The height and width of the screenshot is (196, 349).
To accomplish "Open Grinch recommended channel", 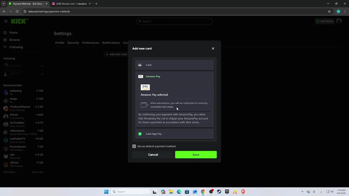I will click(23, 116).
